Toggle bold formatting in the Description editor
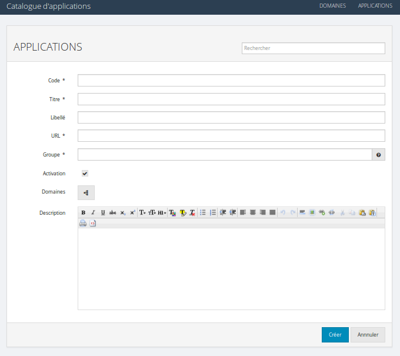 83,212
